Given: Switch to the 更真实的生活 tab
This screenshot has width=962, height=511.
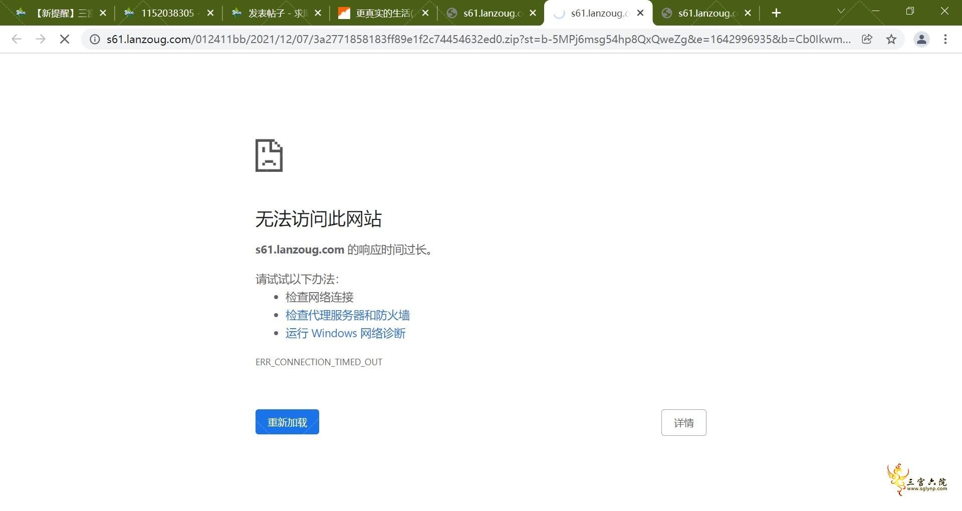Looking at the screenshot, I should tap(384, 13).
